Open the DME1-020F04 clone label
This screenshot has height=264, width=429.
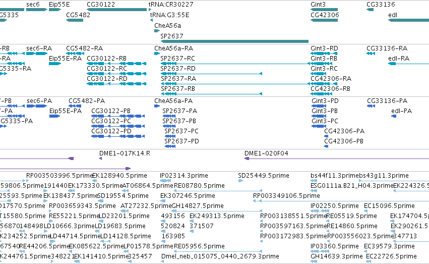coord(266,153)
